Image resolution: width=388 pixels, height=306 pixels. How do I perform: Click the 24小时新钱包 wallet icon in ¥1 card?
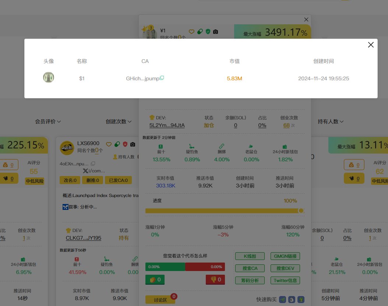tap(285, 147)
